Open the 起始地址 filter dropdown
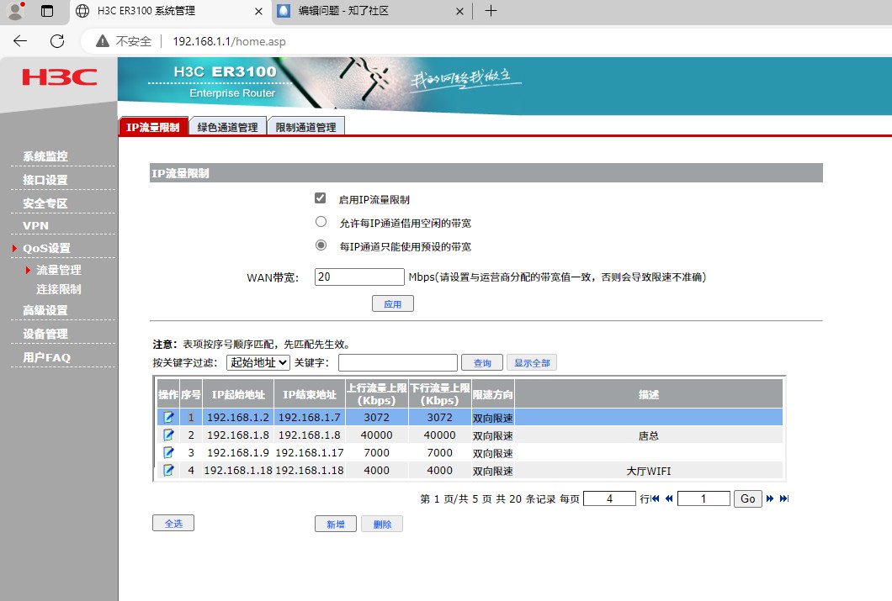 tap(258, 362)
